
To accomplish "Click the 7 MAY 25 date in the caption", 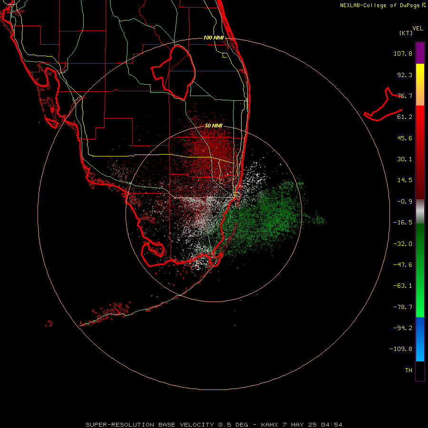I will [300, 425].
